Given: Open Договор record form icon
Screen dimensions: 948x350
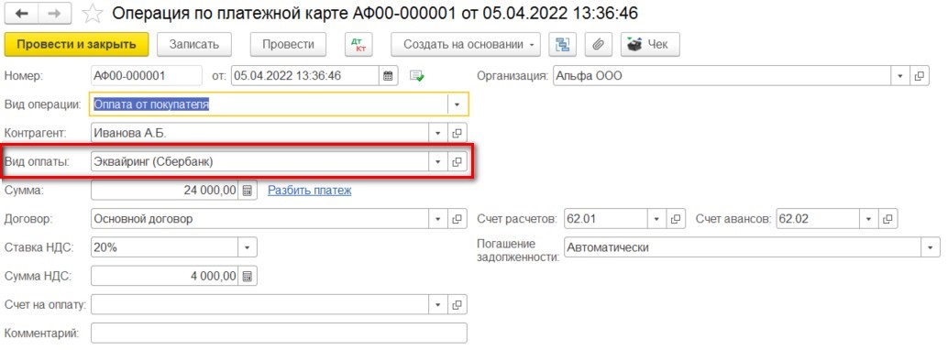Looking at the screenshot, I should tap(457, 219).
